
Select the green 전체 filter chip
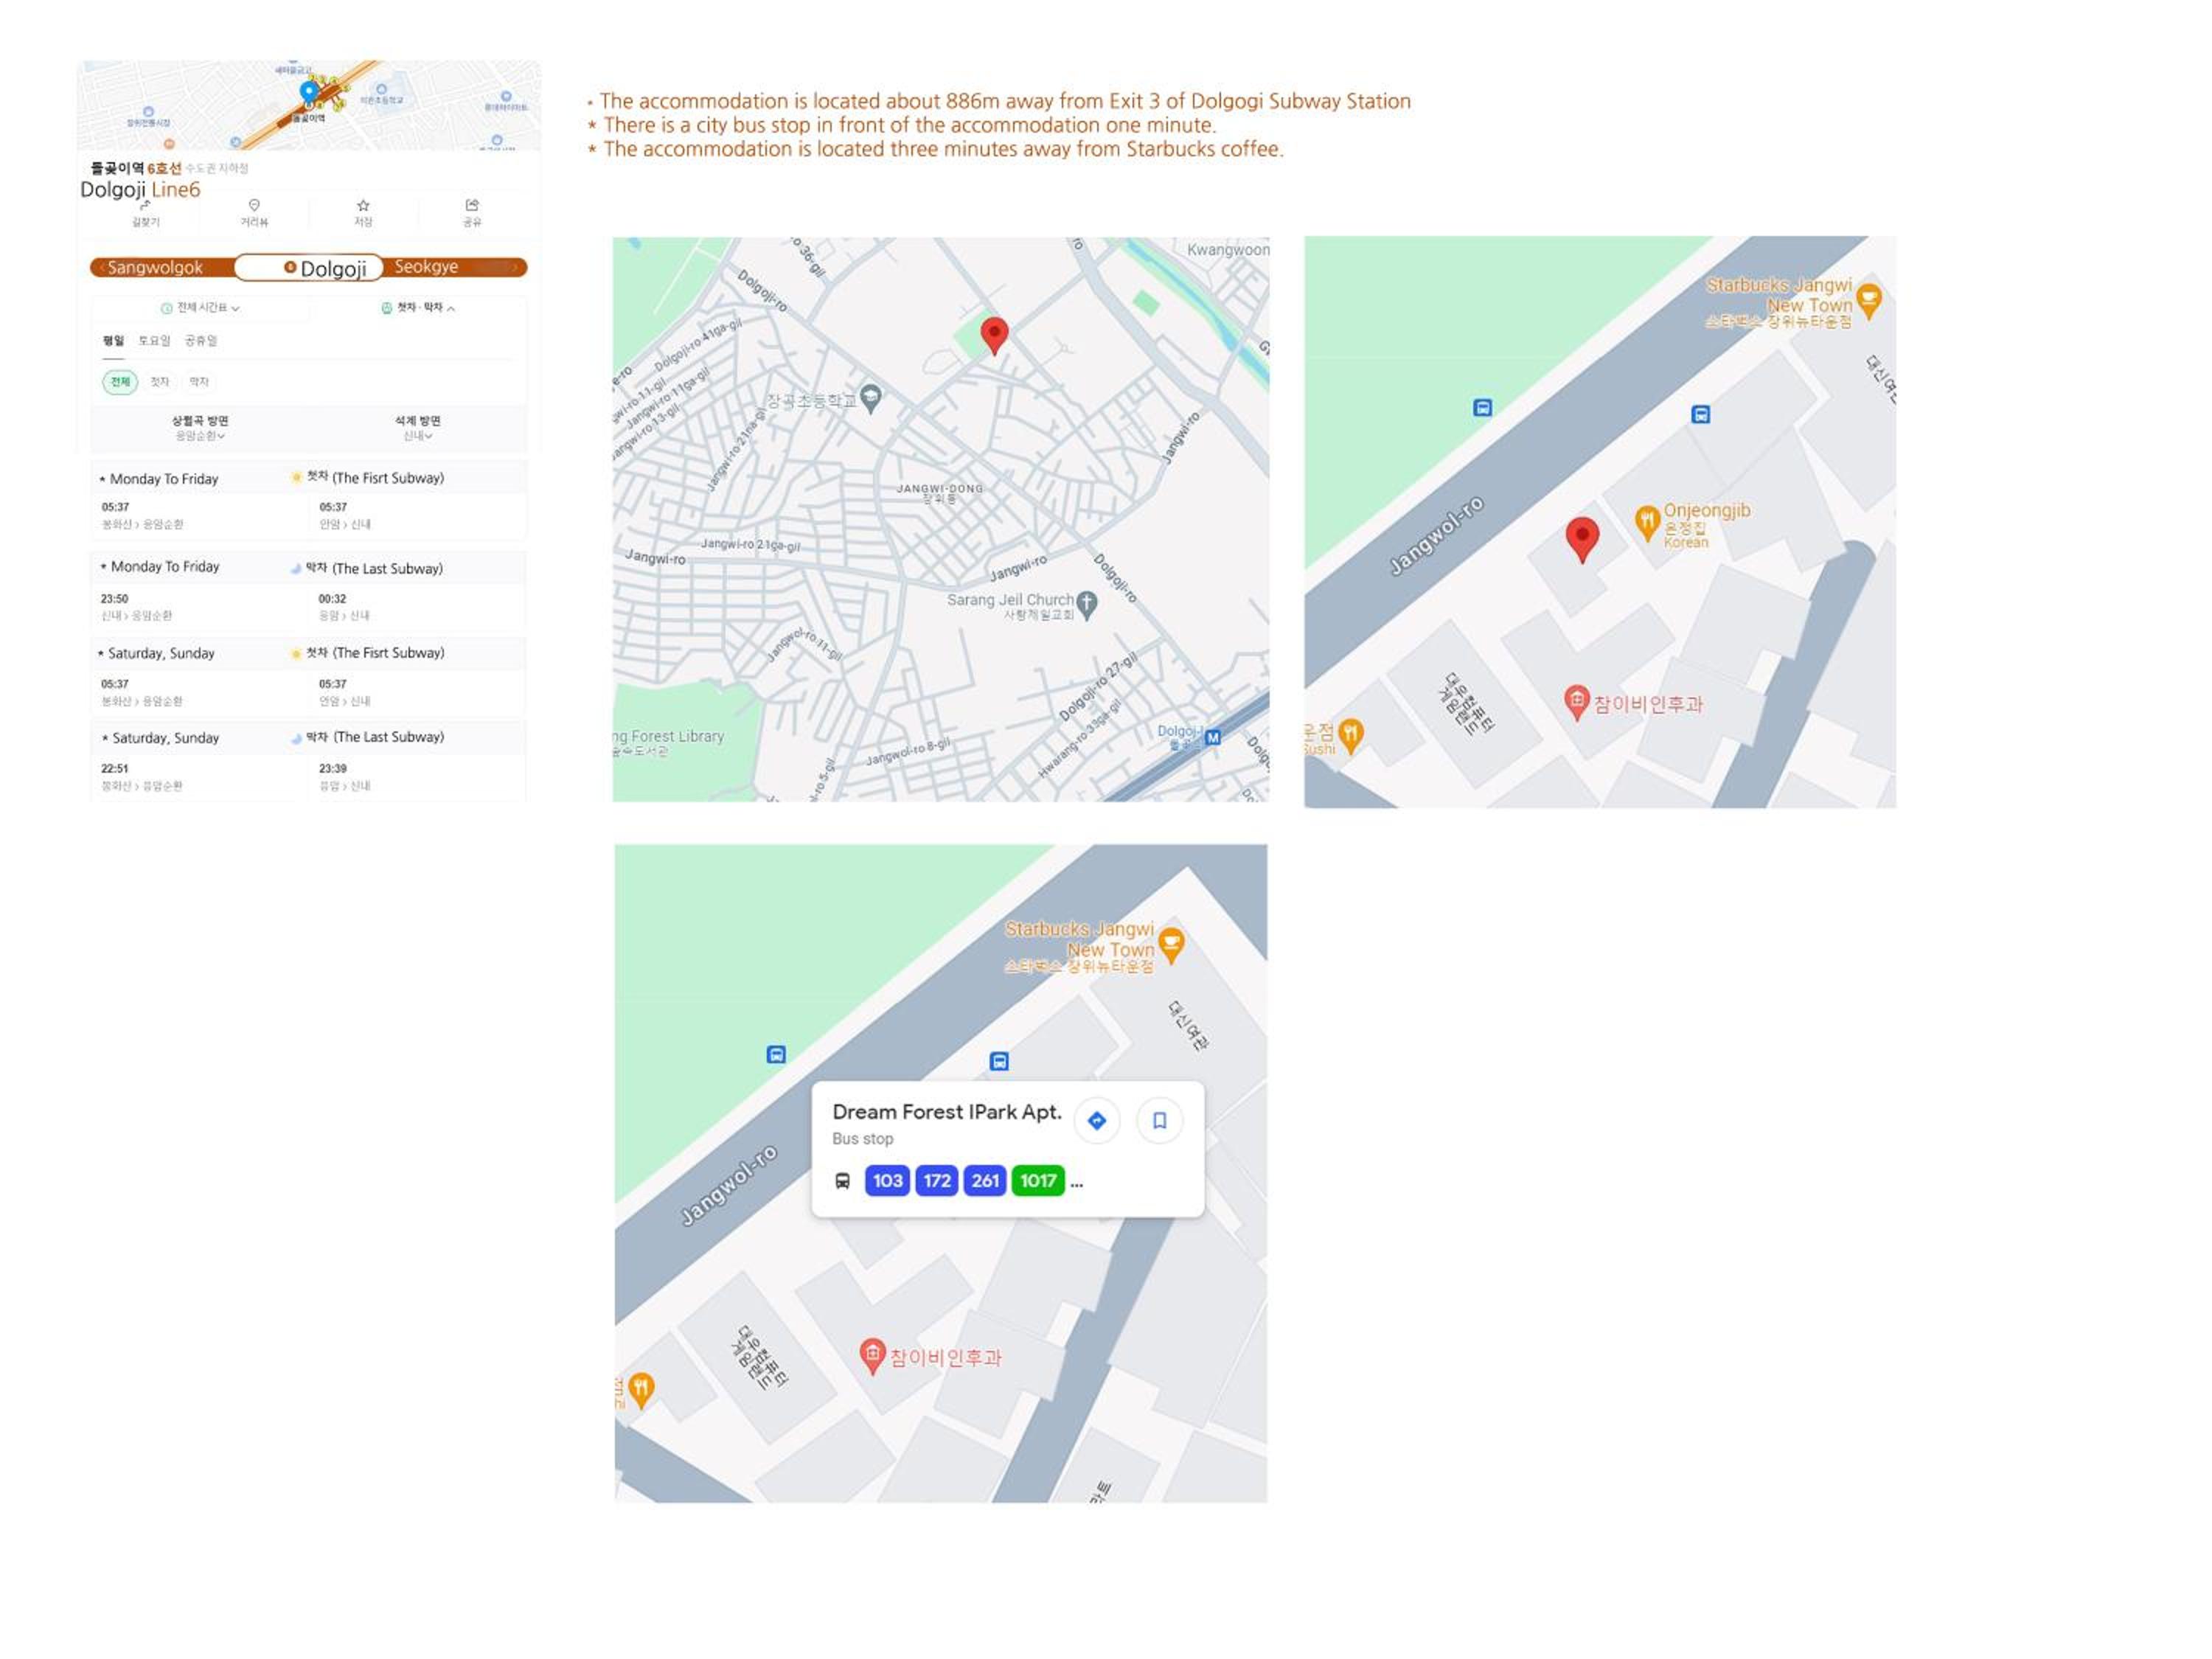pos(120,382)
